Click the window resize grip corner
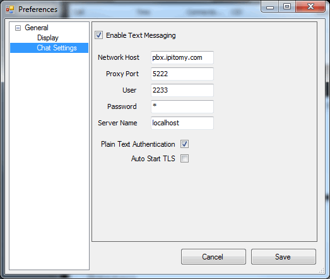This screenshot has width=330, height=279. point(322,271)
